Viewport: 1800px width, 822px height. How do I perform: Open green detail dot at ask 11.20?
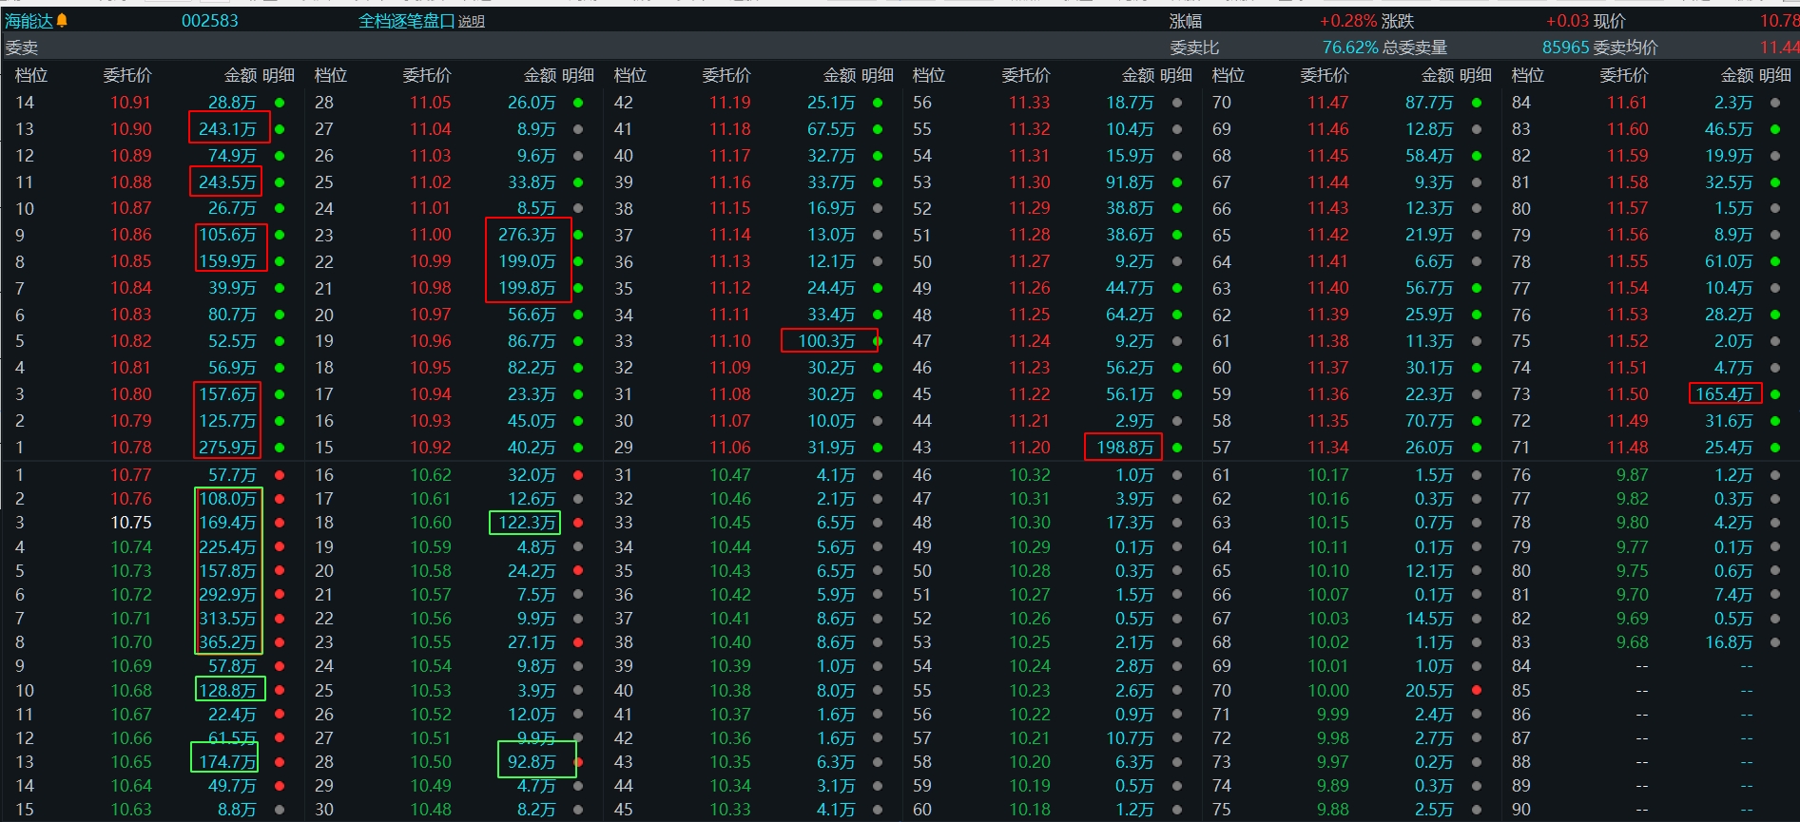click(x=1177, y=448)
